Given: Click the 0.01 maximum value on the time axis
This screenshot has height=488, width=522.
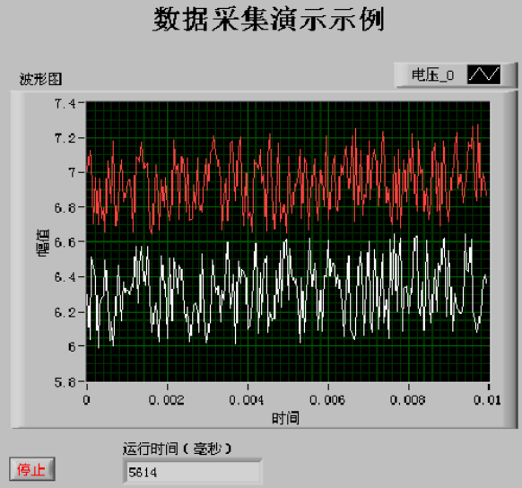Looking at the screenshot, I should point(487,400).
